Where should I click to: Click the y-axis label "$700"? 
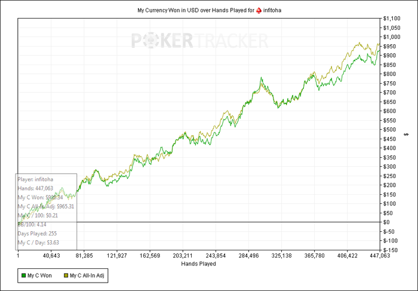point(389,93)
